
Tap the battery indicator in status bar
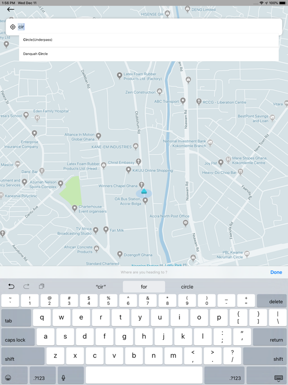(282, 3)
